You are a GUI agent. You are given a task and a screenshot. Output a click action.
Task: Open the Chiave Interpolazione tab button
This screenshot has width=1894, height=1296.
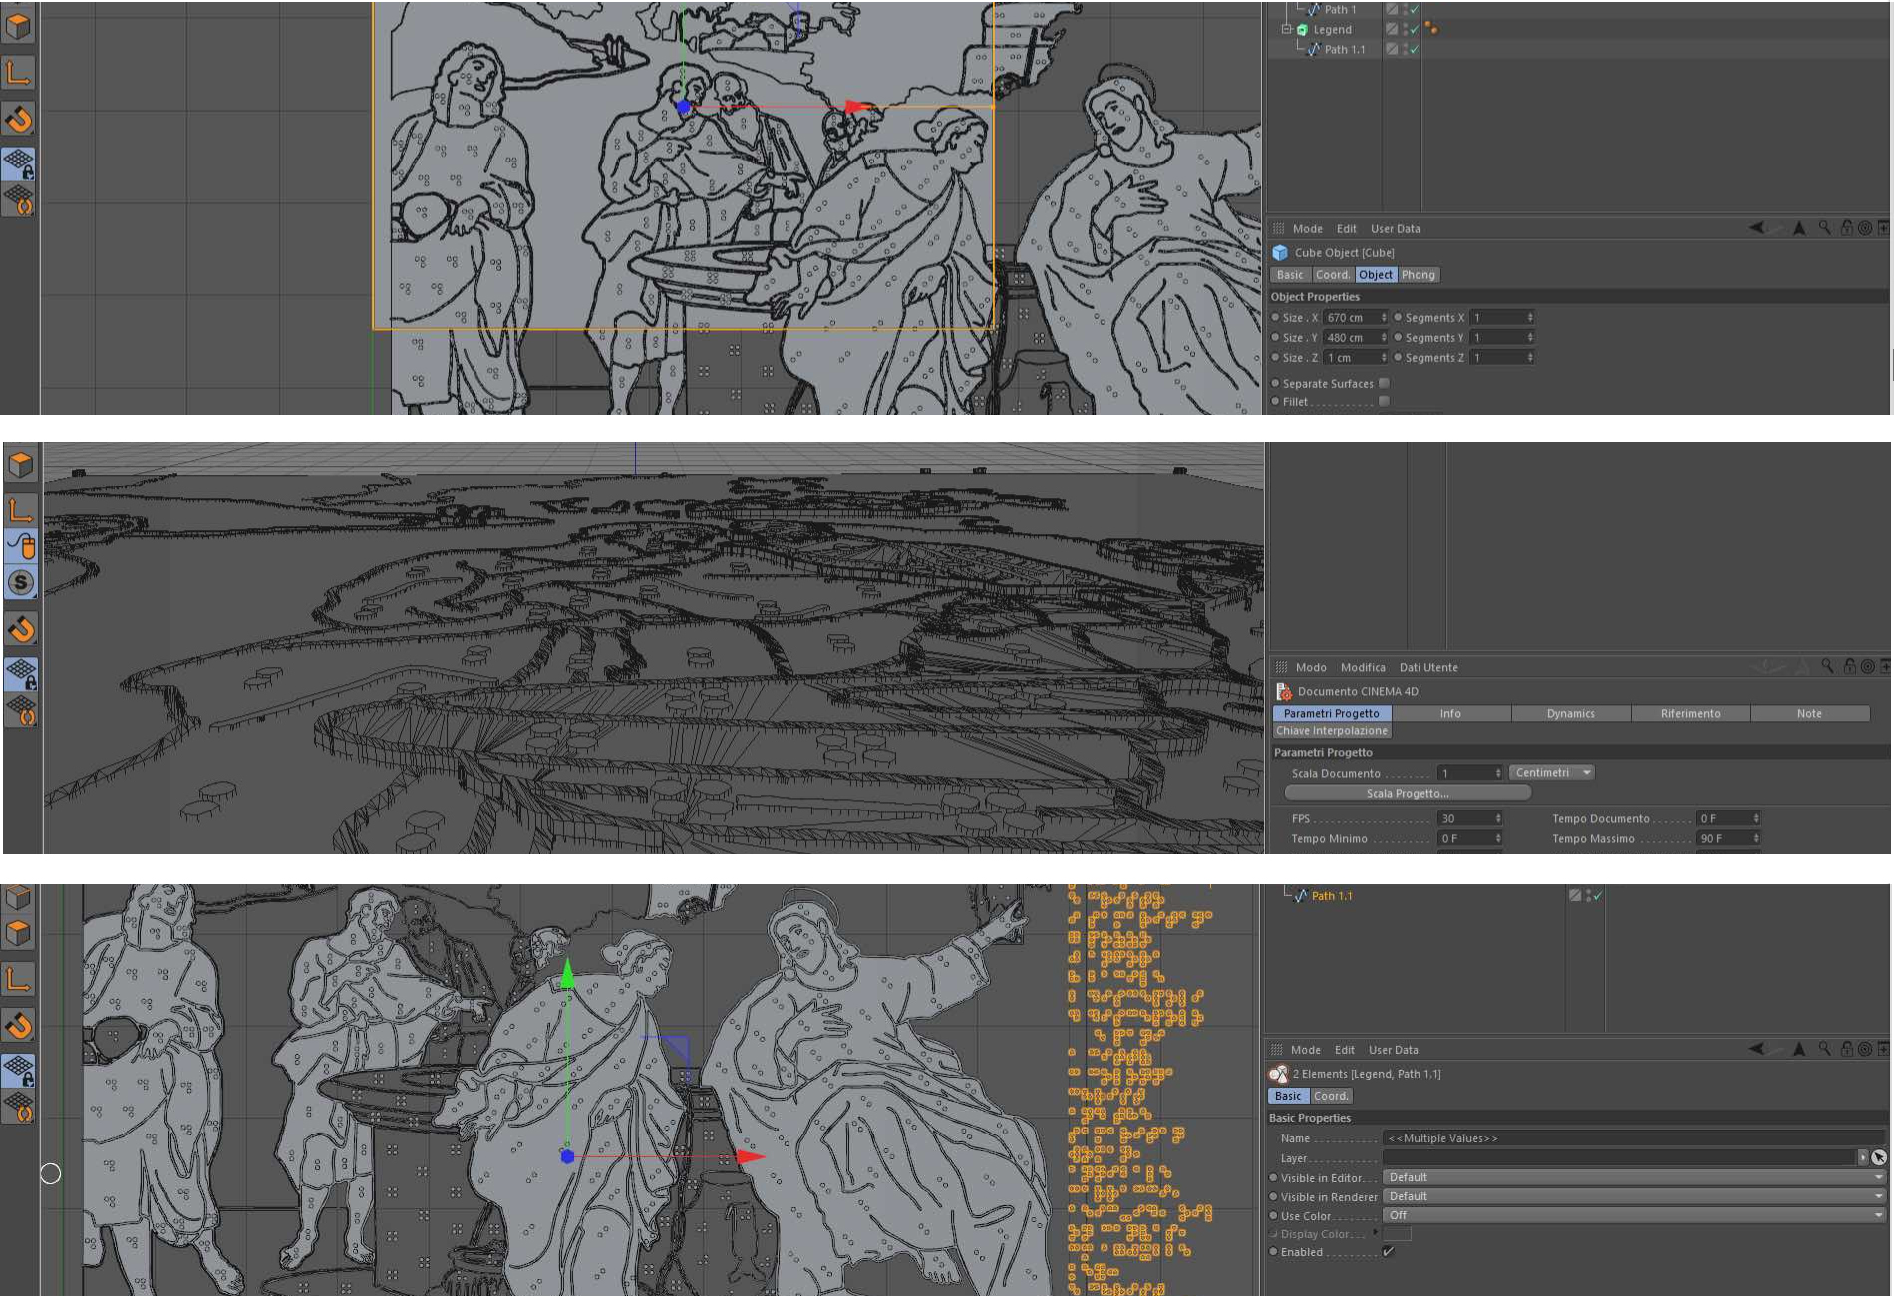[1332, 730]
